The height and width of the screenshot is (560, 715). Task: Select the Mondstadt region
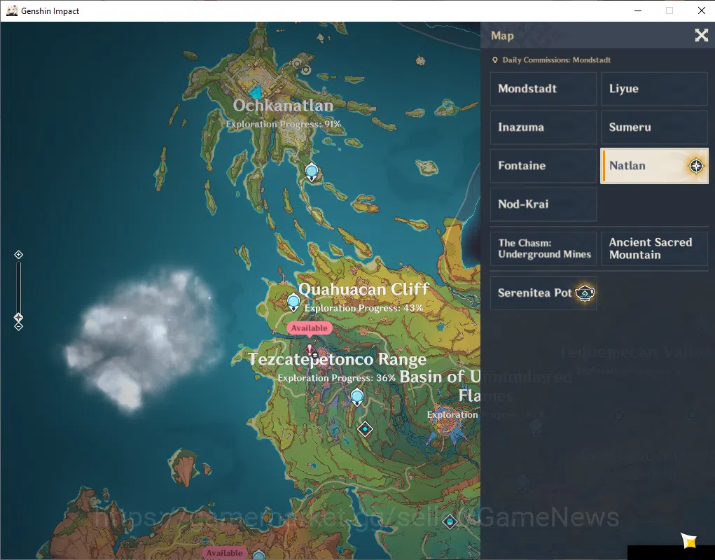[x=543, y=89]
